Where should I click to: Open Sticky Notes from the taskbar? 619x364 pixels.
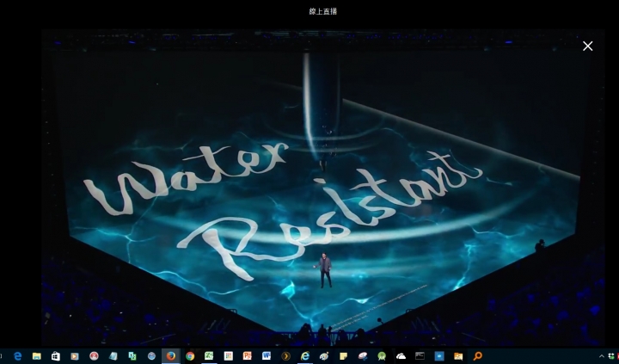point(343,356)
